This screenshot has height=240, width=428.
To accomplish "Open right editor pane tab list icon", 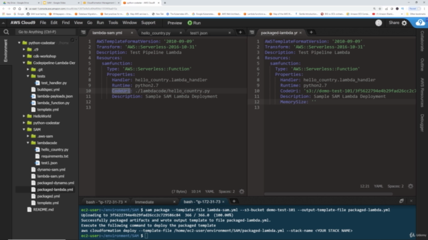I will point(251,33).
